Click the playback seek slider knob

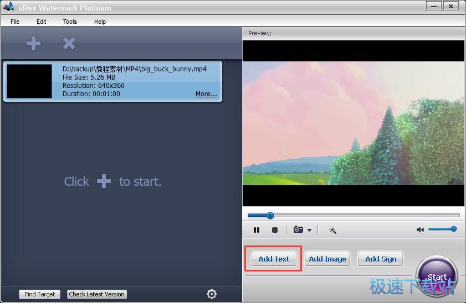[x=270, y=216]
